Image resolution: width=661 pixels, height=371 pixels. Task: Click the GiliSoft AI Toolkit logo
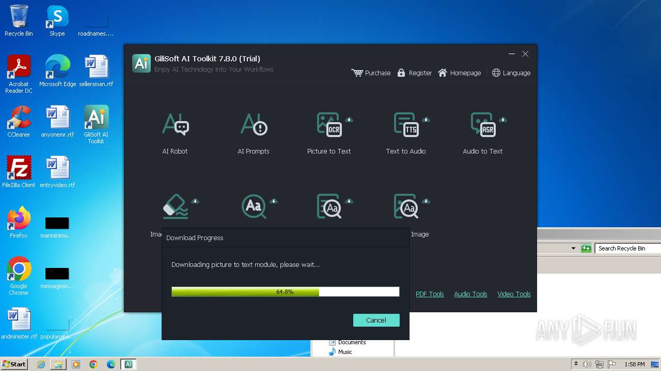coord(141,63)
